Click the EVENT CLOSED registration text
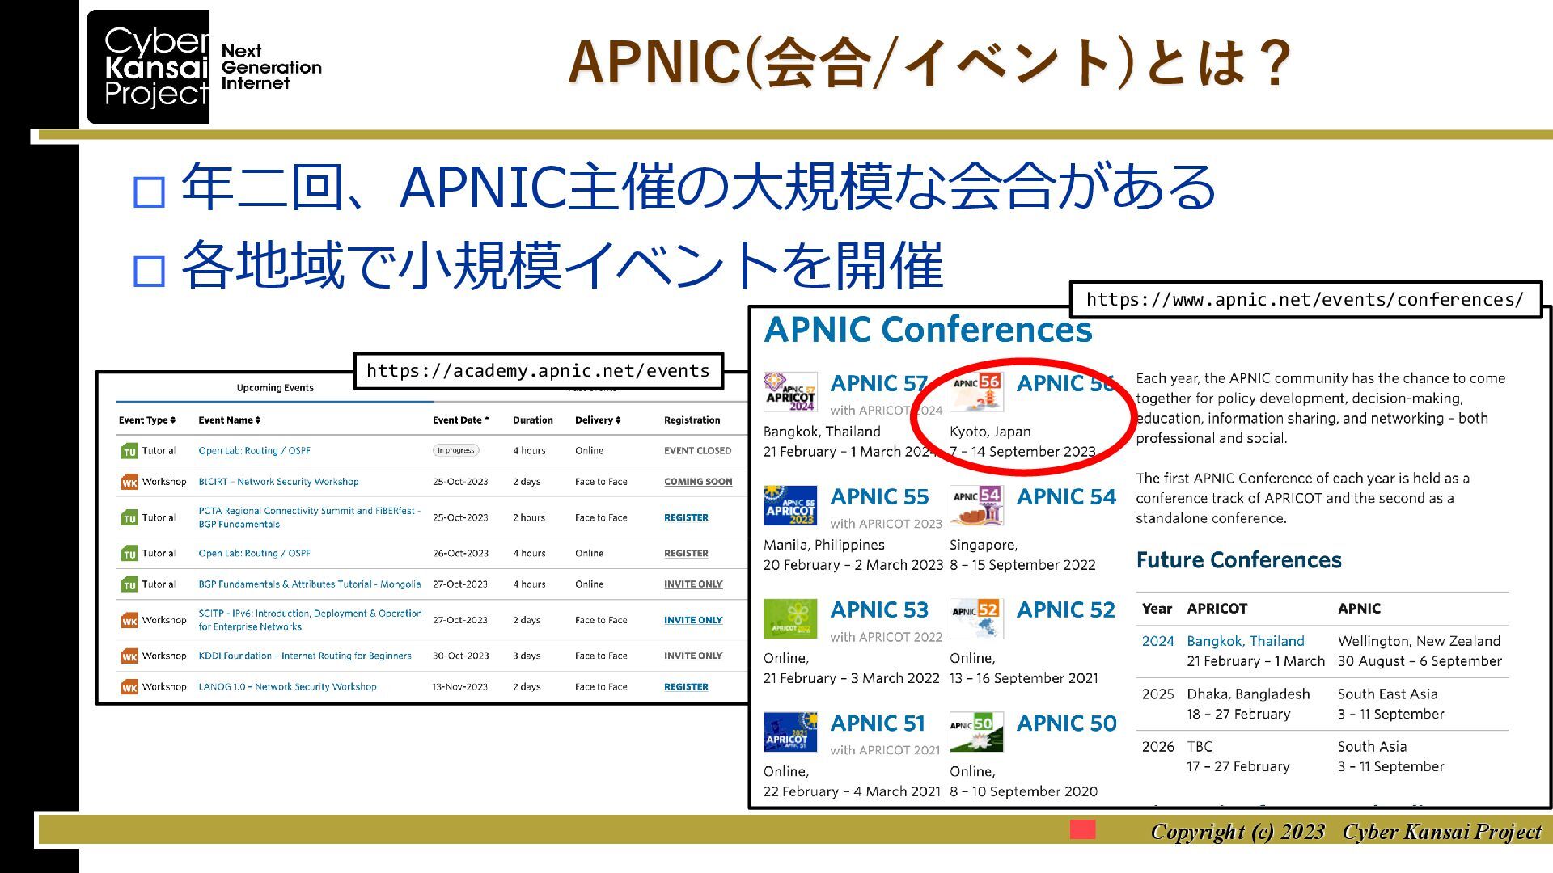1553x873 pixels. (x=697, y=451)
